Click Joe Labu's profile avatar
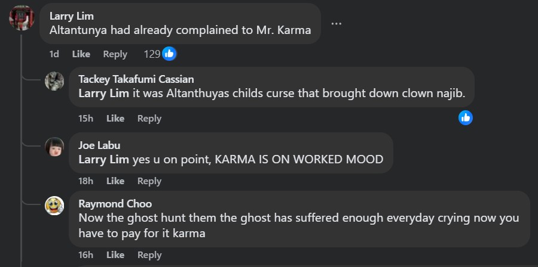Viewport: 538px width, 267px height. point(54,146)
